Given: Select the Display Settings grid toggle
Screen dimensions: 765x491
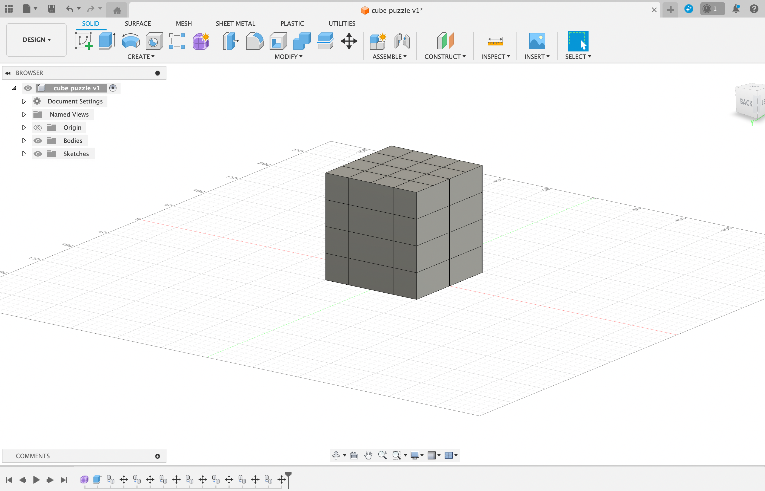Looking at the screenshot, I should point(434,455).
